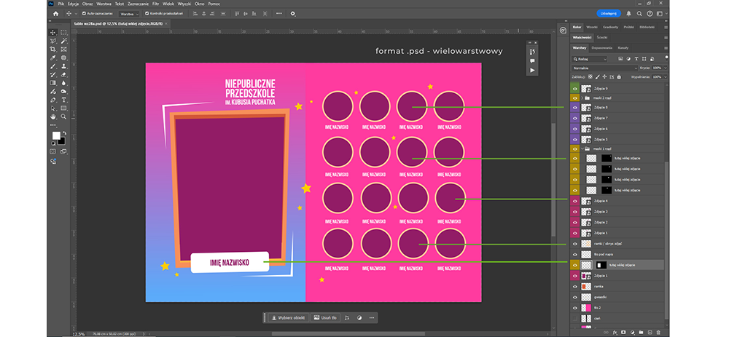Create a new layer with the plus icon
Screen dimensions: 729x337
pyautogui.click(x=650, y=333)
